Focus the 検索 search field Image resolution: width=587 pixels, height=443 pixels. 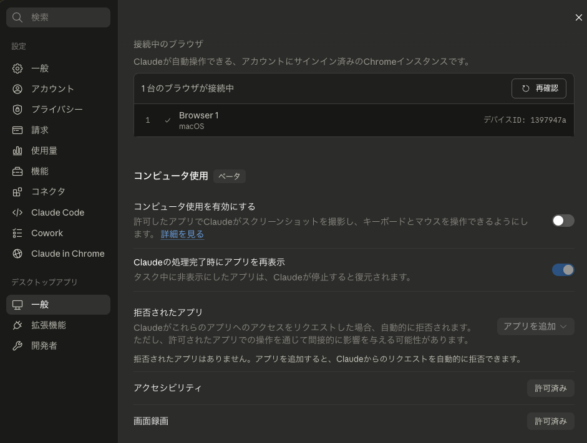[58, 17]
